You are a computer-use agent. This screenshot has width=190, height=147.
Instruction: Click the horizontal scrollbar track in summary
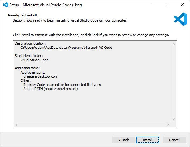(x=92, y=125)
